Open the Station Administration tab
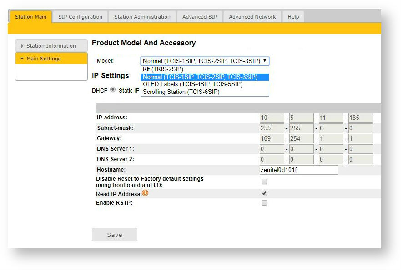This screenshot has height=270, width=403. [x=142, y=17]
